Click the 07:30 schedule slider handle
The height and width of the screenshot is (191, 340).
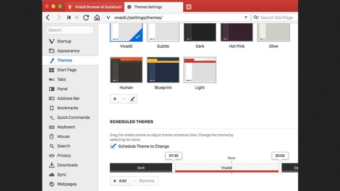point(174,167)
